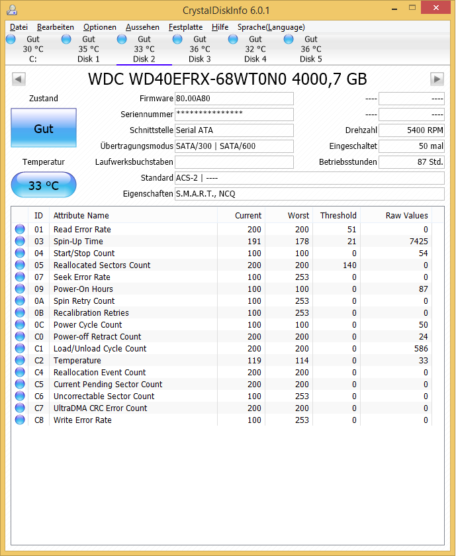Open the Festplatte menu
456x556 pixels.
click(185, 27)
